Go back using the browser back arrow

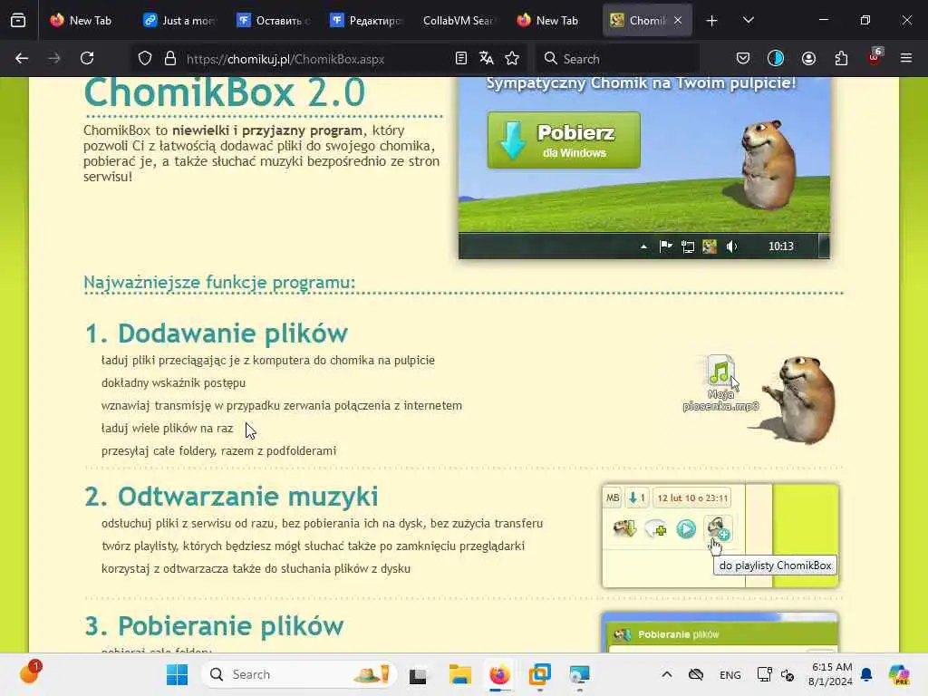[22, 59]
